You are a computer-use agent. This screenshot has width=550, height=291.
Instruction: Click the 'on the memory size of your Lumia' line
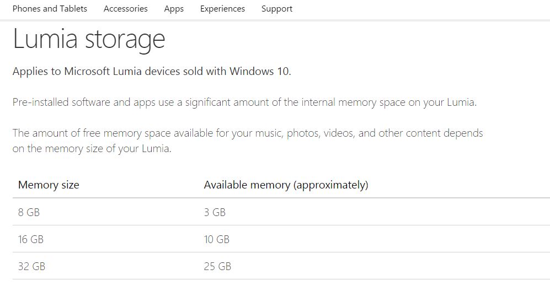(92, 149)
